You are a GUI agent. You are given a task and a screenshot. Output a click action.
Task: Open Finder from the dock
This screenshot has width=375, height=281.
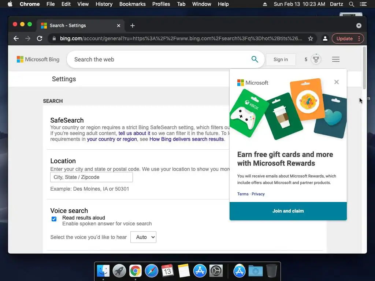[103, 271]
